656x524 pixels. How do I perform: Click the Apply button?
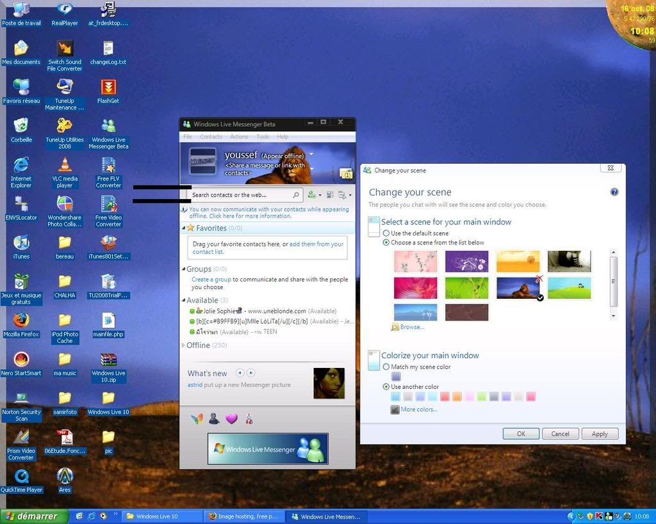(x=600, y=434)
